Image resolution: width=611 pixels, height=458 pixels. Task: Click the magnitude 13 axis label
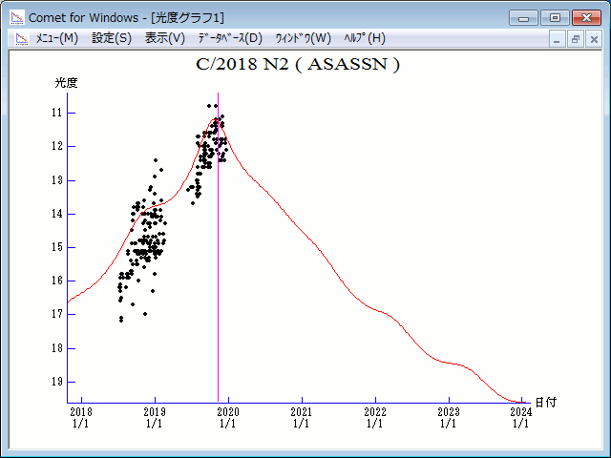pos(57,180)
